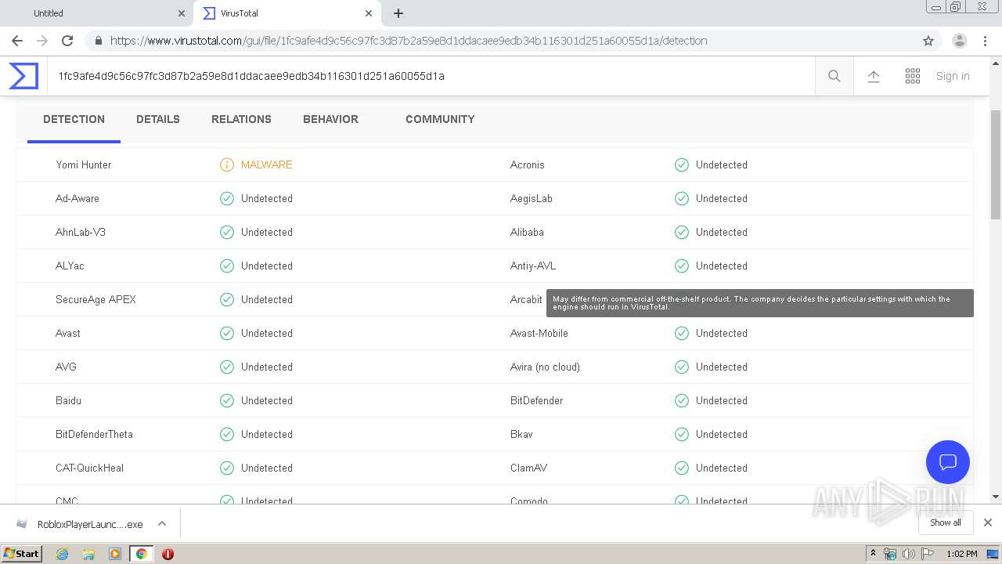1002x564 pixels.
Task: Click the Windows Start button
Action: (x=22, y=554)
